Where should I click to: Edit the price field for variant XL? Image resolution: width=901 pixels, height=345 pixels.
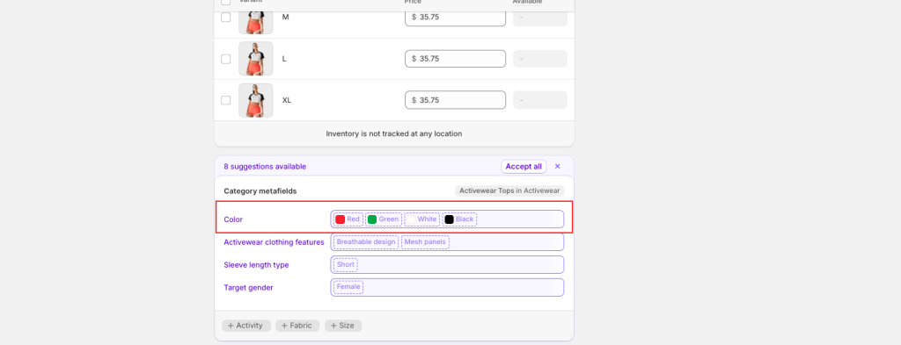455,100
